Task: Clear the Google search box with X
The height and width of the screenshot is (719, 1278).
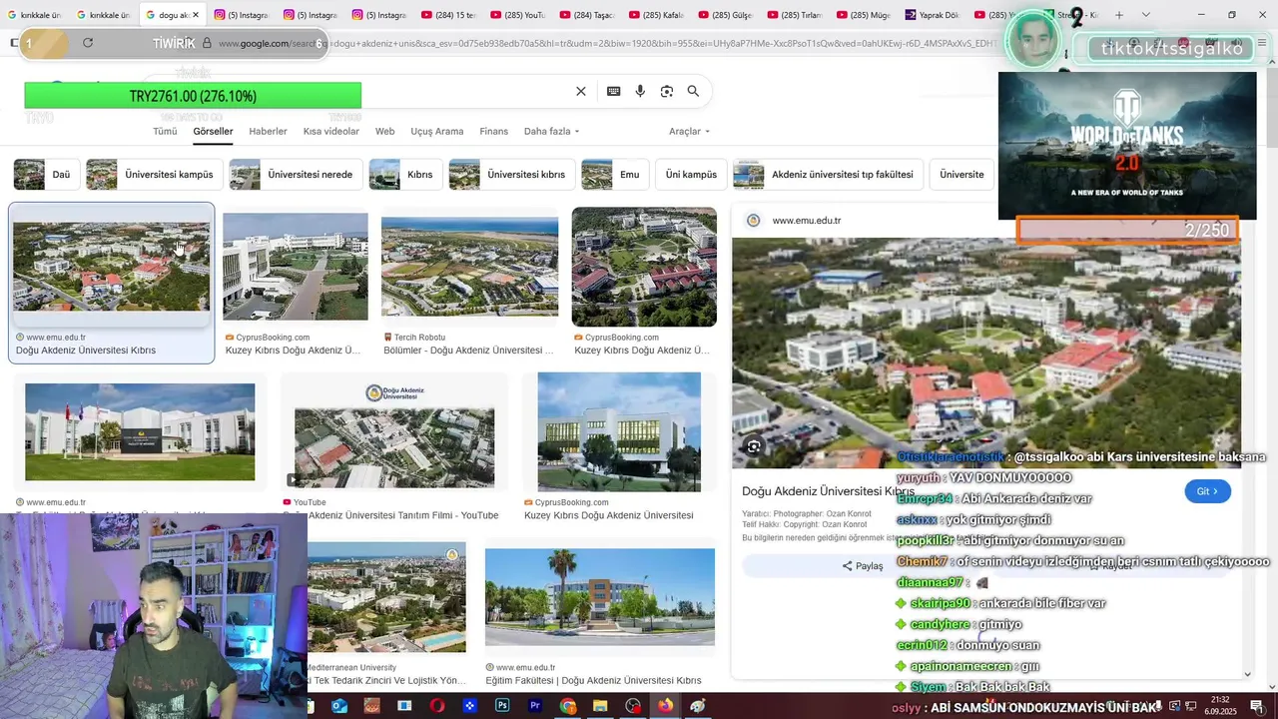Action: pyautogui.click(x=581, y=91)
